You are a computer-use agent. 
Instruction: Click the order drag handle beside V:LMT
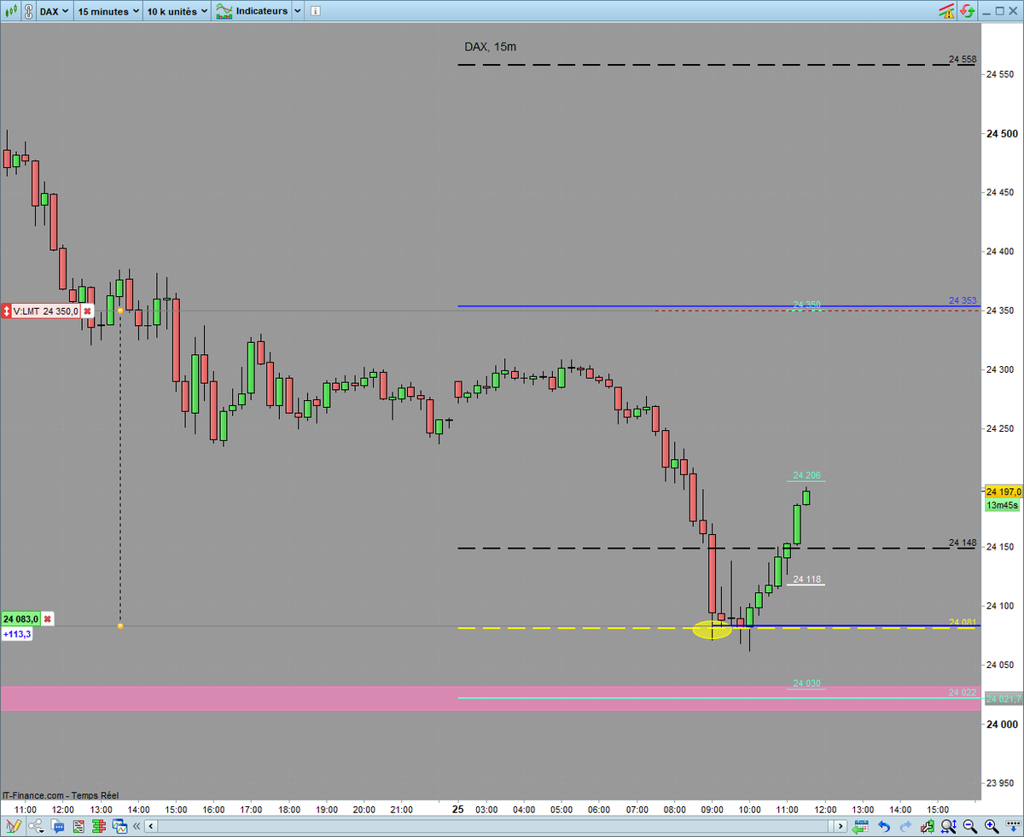[x=6, y=311]
